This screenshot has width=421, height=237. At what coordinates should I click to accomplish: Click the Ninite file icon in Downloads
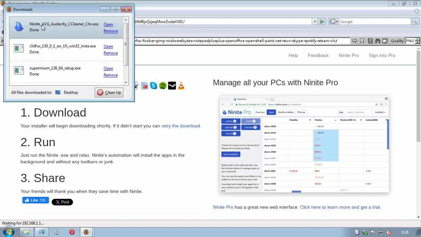click(x=19, y=27)
